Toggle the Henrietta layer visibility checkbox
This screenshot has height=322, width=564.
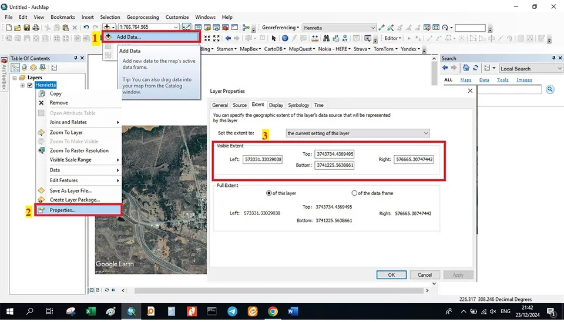tap(30, 85)
